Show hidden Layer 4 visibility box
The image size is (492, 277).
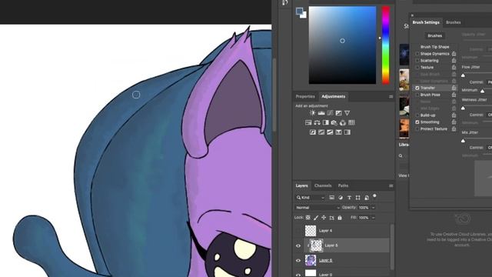(x=298, y=231)
